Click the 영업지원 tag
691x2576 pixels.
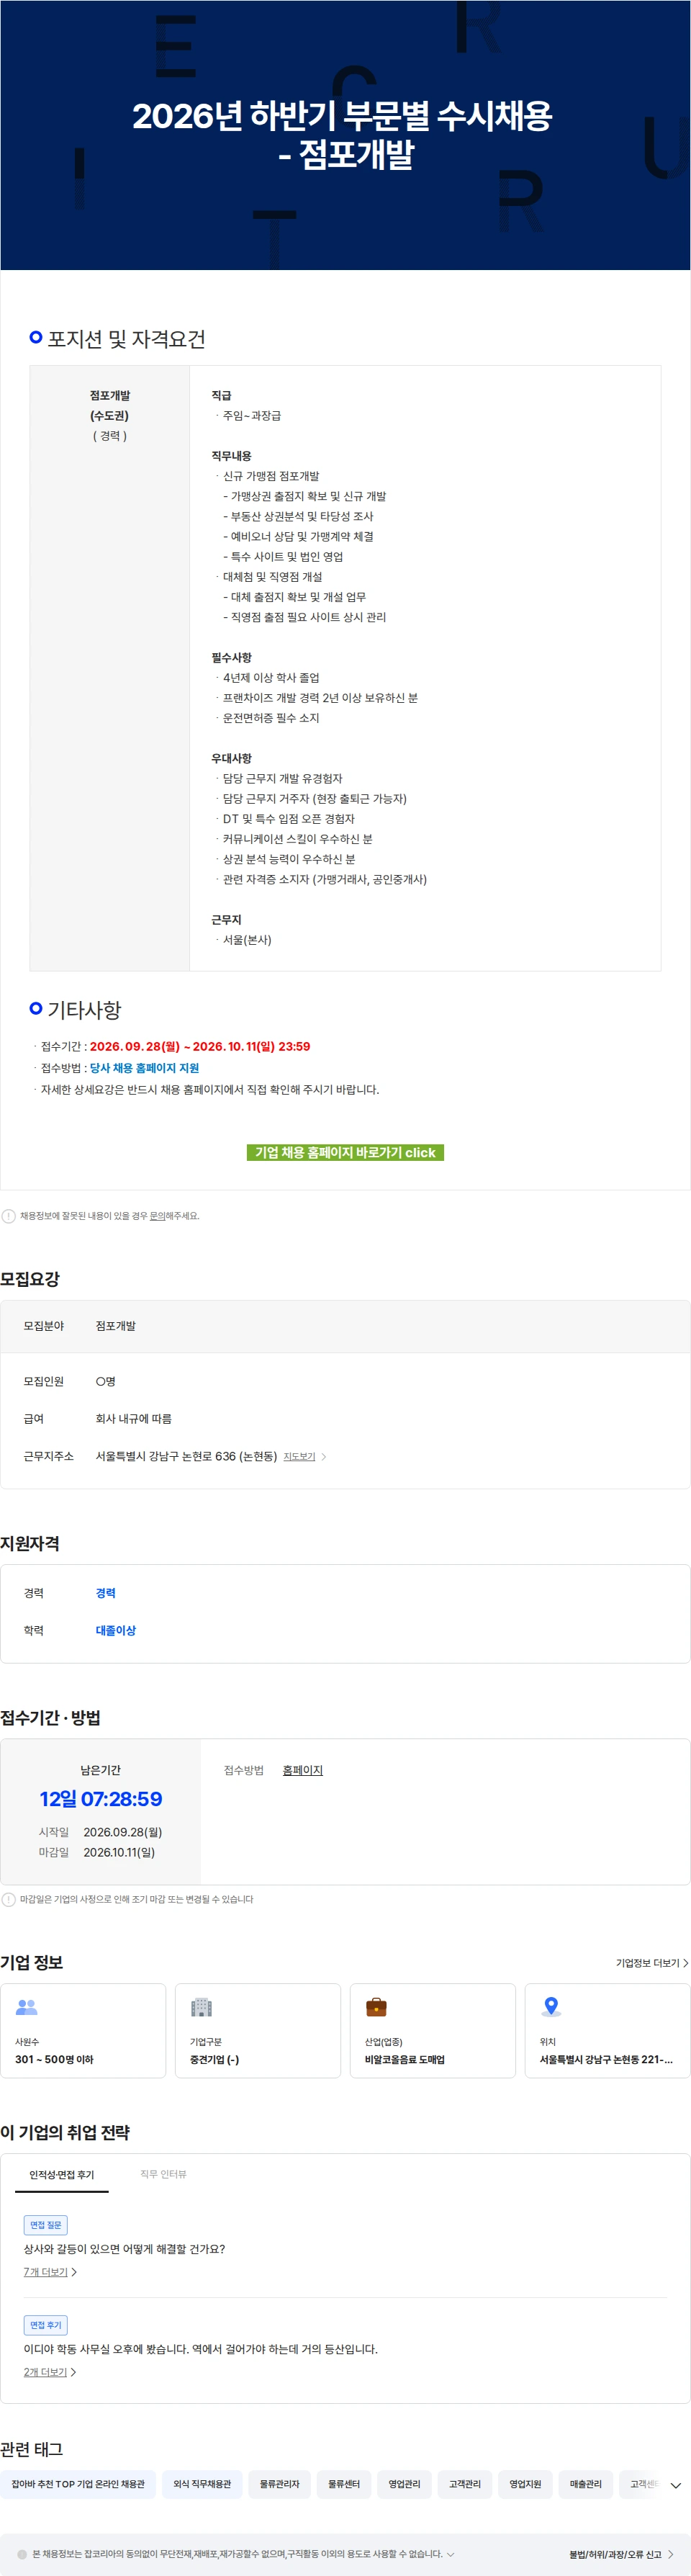525,2484
